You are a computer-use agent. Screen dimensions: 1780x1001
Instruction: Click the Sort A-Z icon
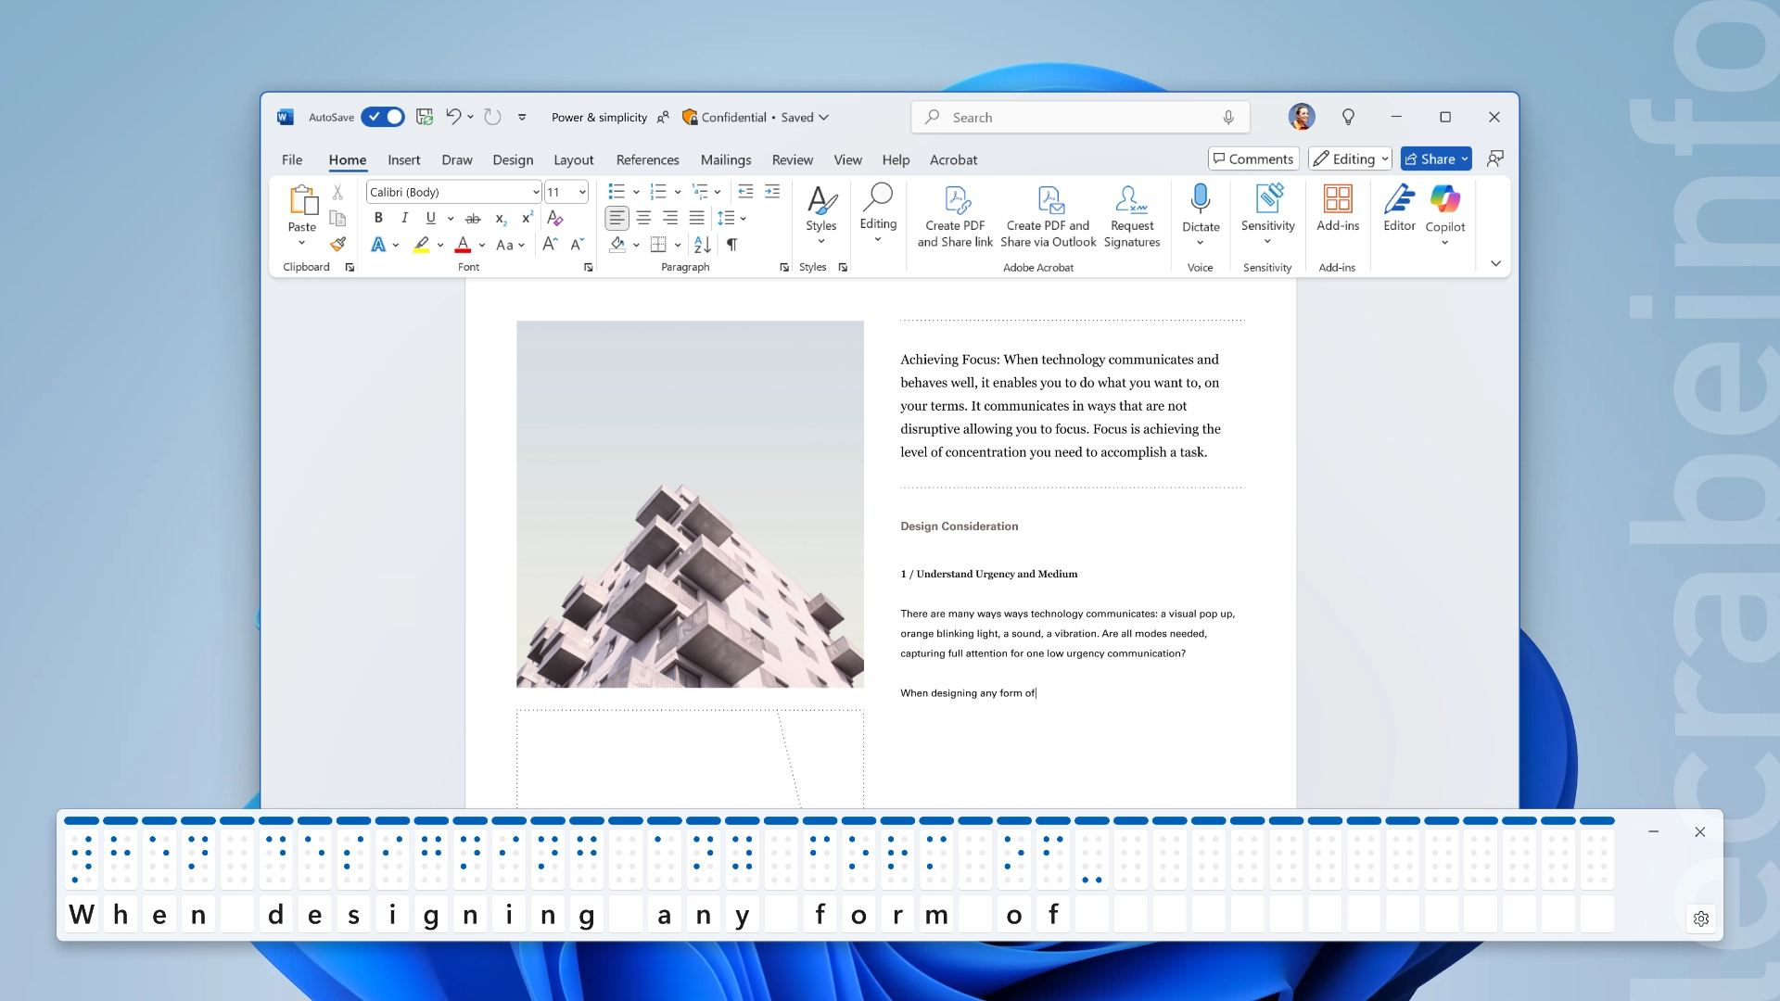point(703,245)
